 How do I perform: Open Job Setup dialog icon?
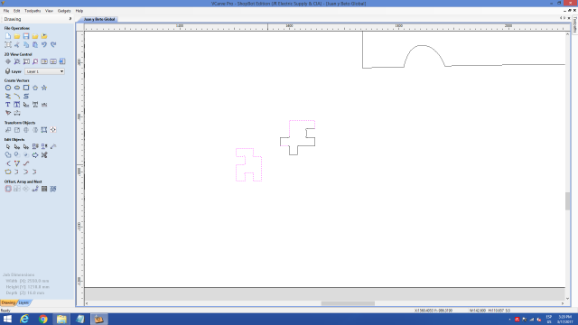point(8,44)
